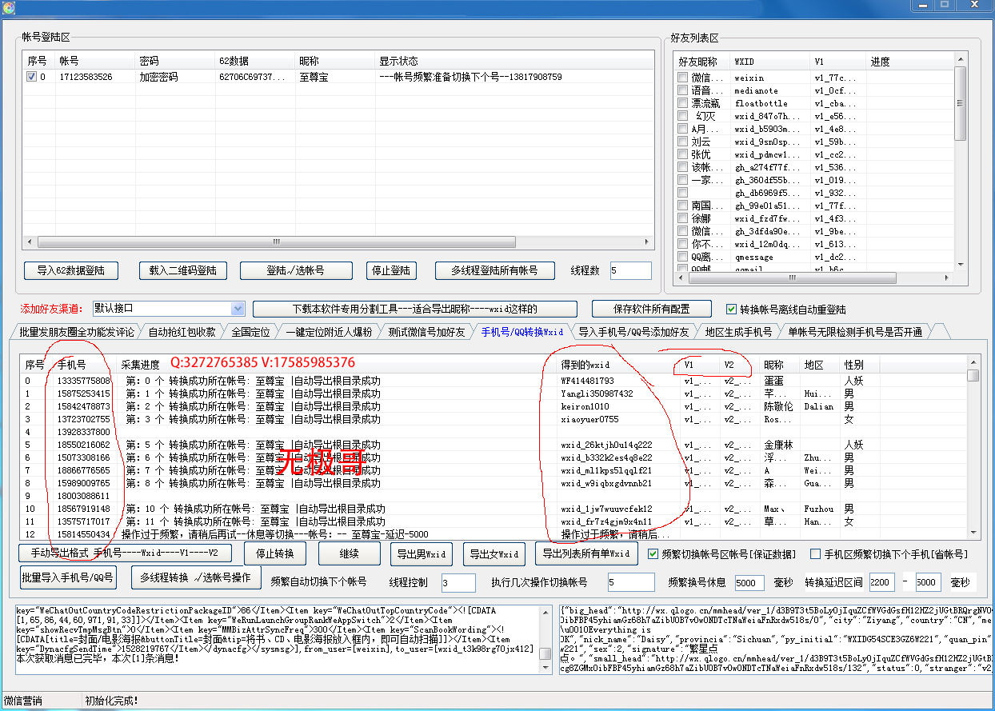Click the phone list scrollbar down arrow
995x711 pixels.
click(x=973, y=533)
